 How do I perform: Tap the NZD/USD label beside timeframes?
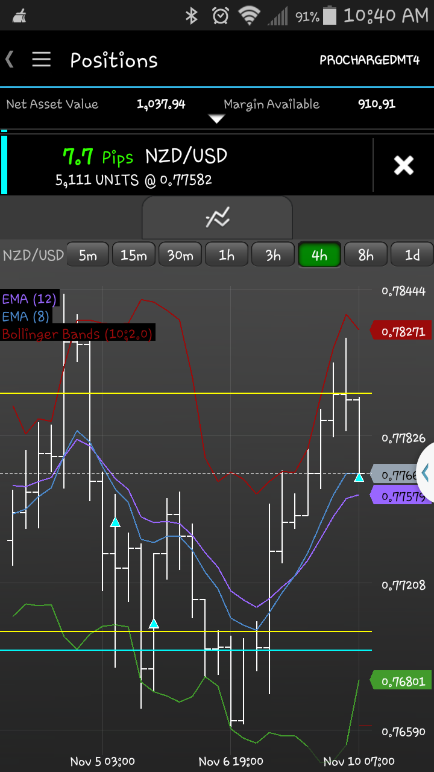pyautogui.click(x=33, y=255)
